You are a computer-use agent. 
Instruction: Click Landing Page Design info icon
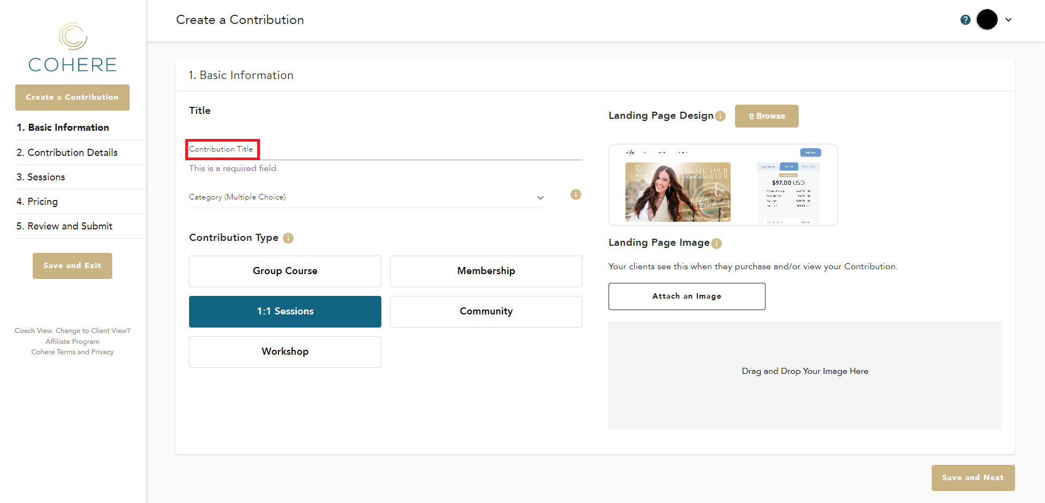point(720,116)
